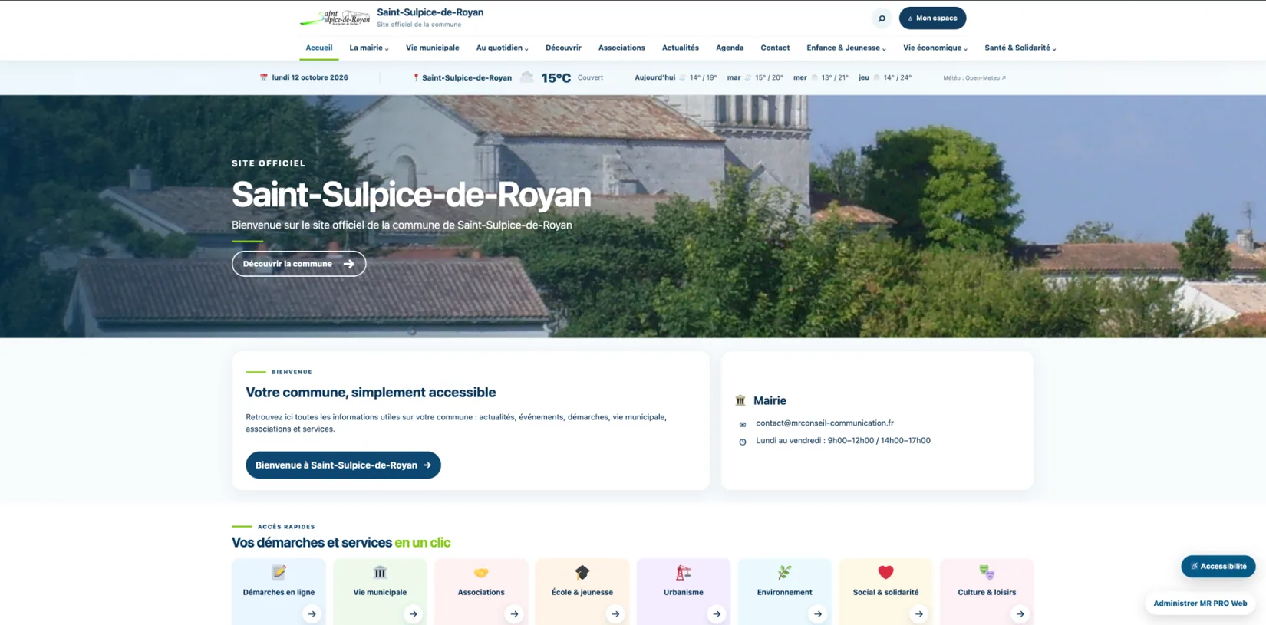Click the search magnifier icon in header
The height and width of the screenshot is (625, 1266).
point(882,18)
